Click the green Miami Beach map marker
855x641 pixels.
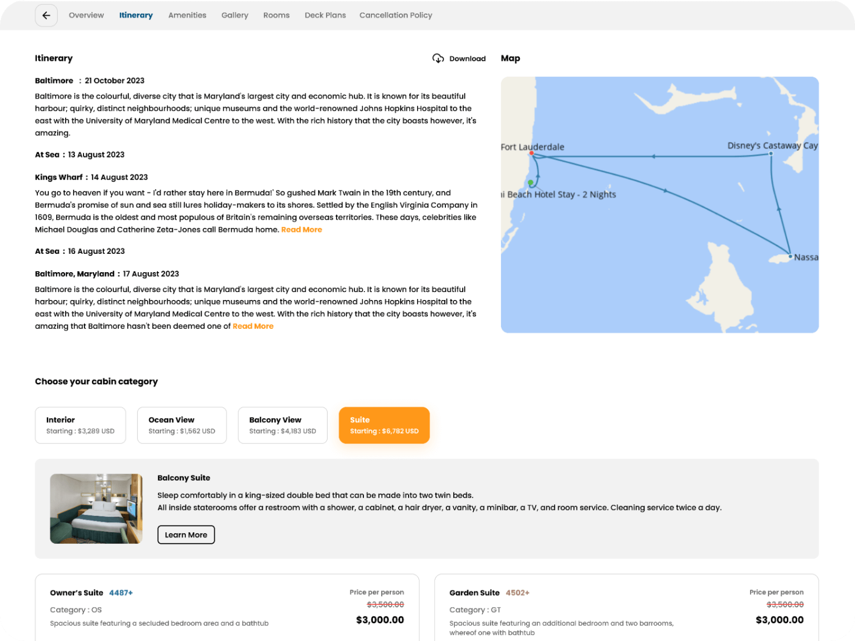point(530,183)
